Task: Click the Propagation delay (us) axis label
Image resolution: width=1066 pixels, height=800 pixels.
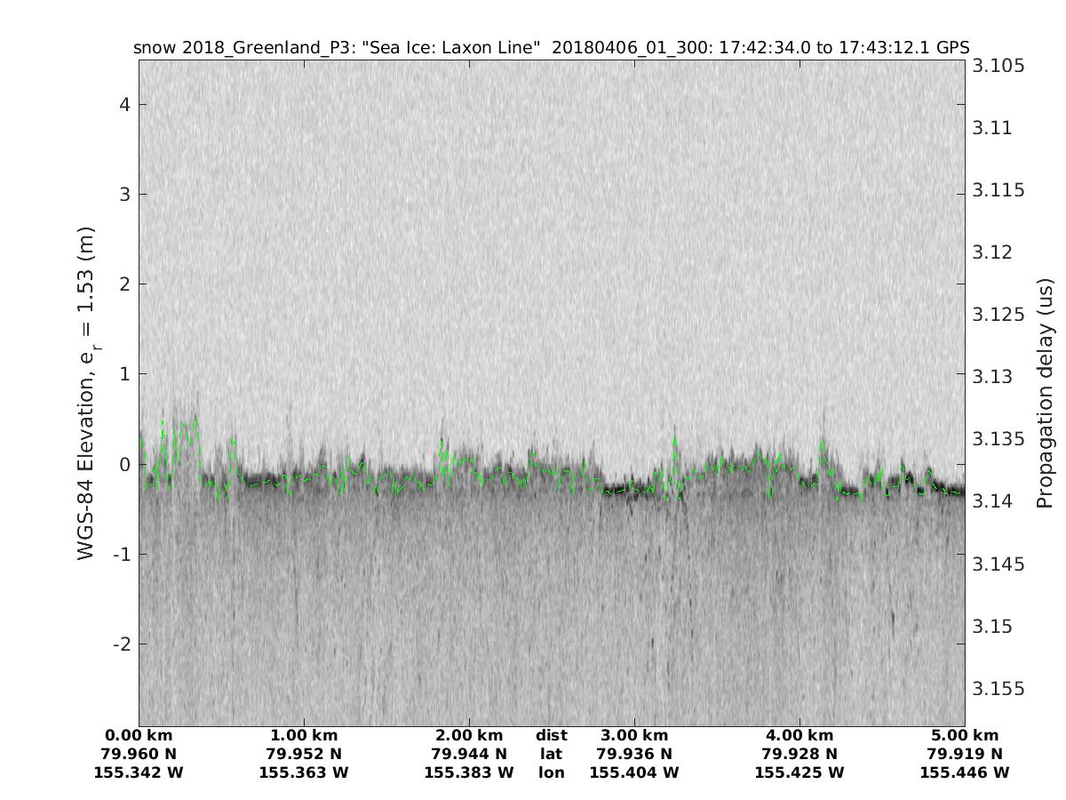Action: click(1045, 393)
